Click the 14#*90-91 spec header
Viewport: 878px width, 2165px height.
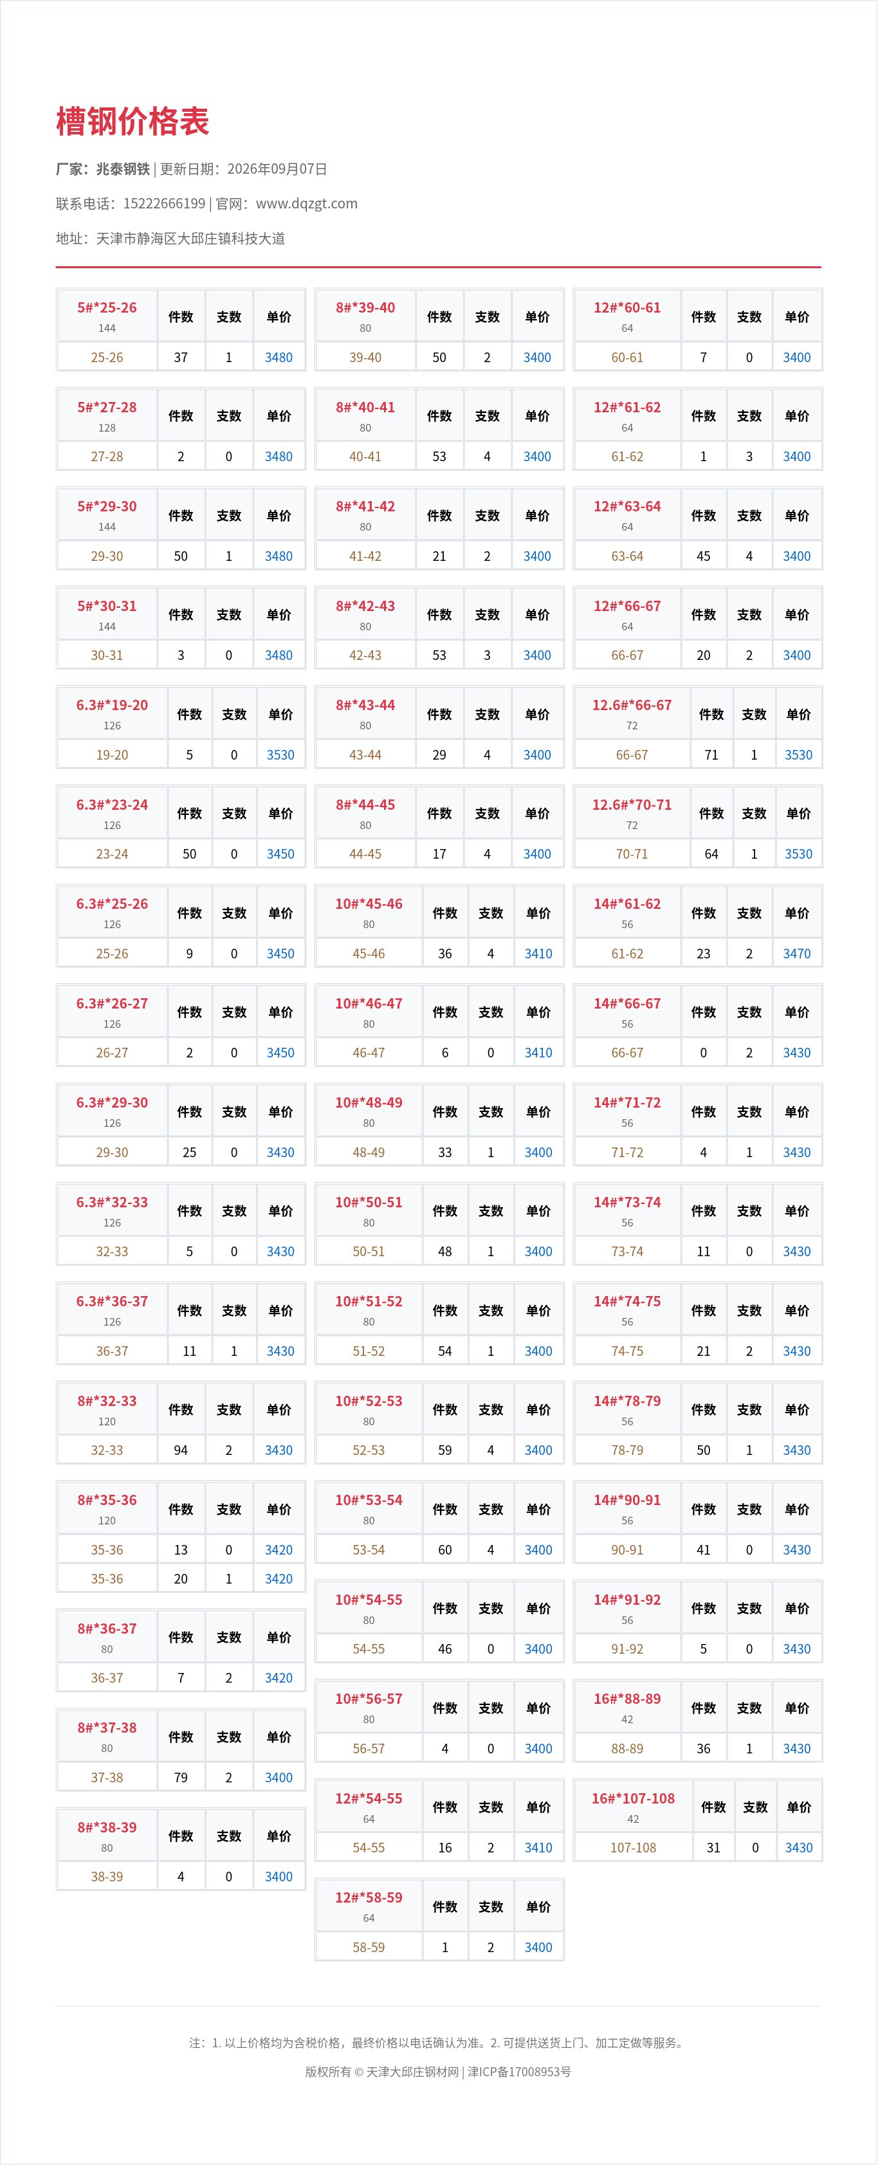click(626, 1508)
